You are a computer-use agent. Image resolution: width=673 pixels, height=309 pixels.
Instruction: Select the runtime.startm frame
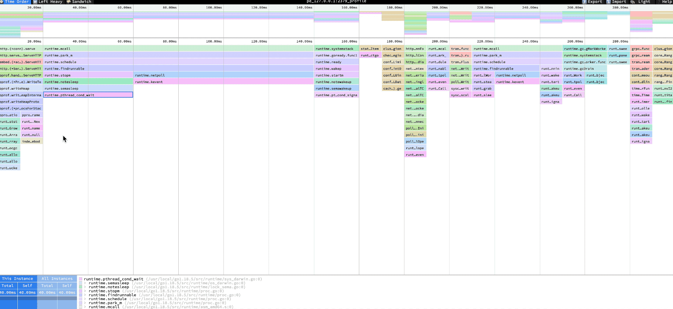pos(336,75)
